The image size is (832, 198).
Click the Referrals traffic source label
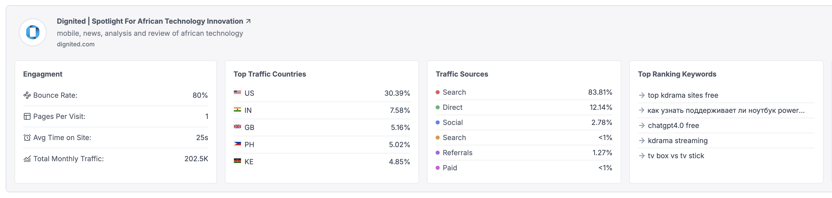457,153
